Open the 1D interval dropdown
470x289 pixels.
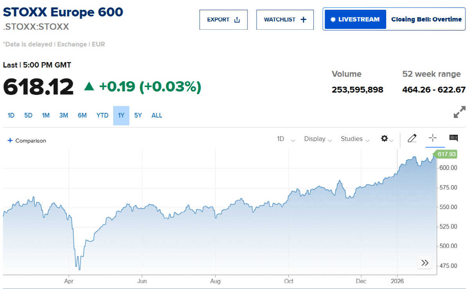[285, 139]
